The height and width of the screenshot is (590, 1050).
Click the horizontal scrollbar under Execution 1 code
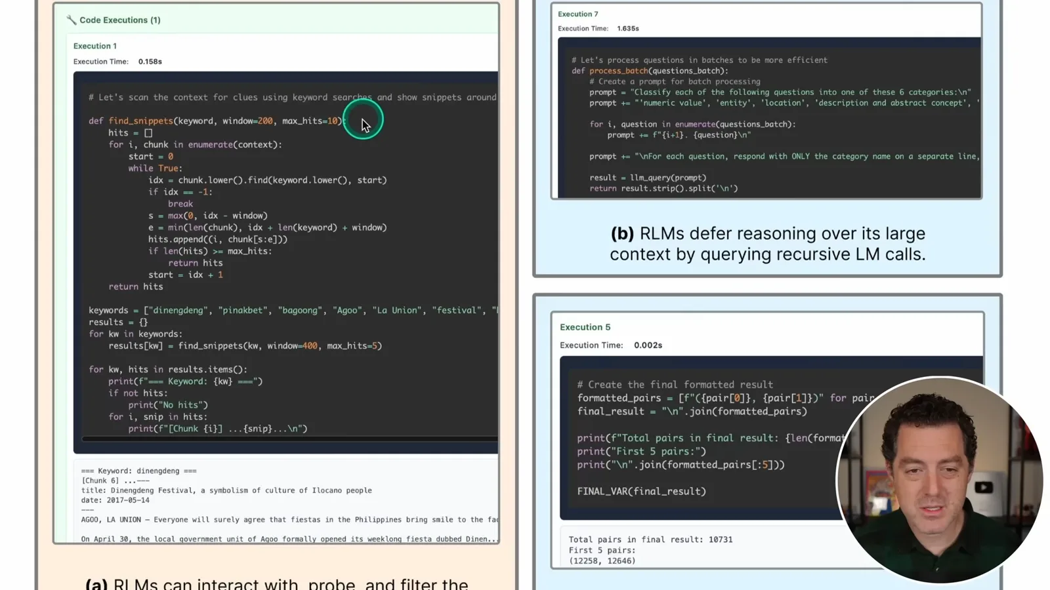(289, 438)
